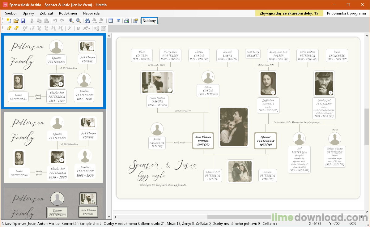Image resolution: width=370 pixels, height=227 pixels.
Task: Click the template list scroll down arrow
Action: (x=109, y=217)
